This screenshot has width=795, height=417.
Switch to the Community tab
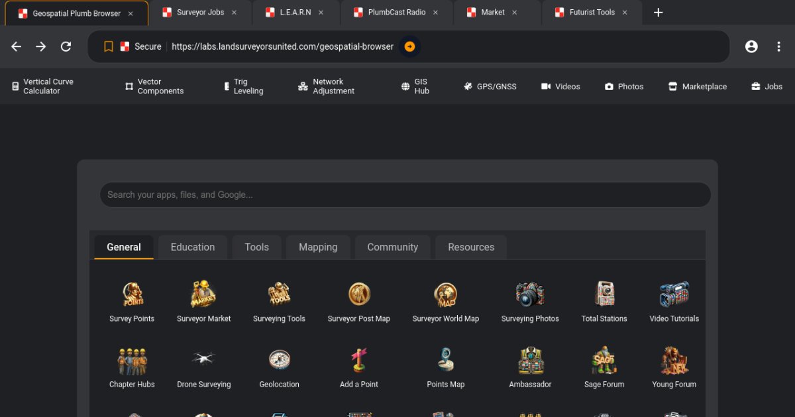coord(392,247)
